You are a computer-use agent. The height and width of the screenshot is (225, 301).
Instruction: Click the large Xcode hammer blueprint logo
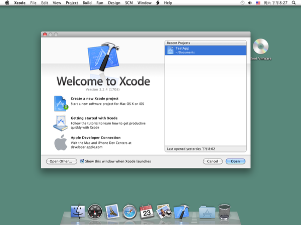click(x=104, y=56)
